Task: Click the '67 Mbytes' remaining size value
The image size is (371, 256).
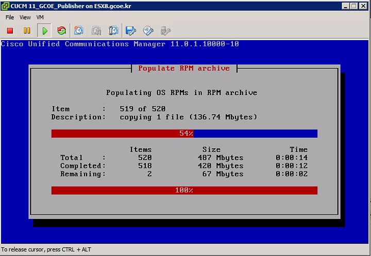Action: 223,174
